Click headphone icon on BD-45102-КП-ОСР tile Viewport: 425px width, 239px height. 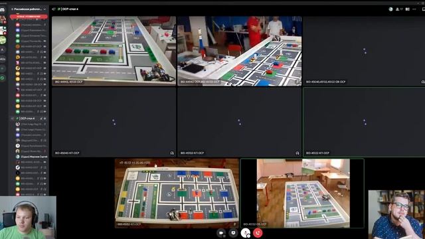point(297,153)
